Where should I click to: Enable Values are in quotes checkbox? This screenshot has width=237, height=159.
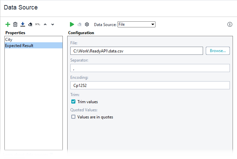click(x=73, y=117)
